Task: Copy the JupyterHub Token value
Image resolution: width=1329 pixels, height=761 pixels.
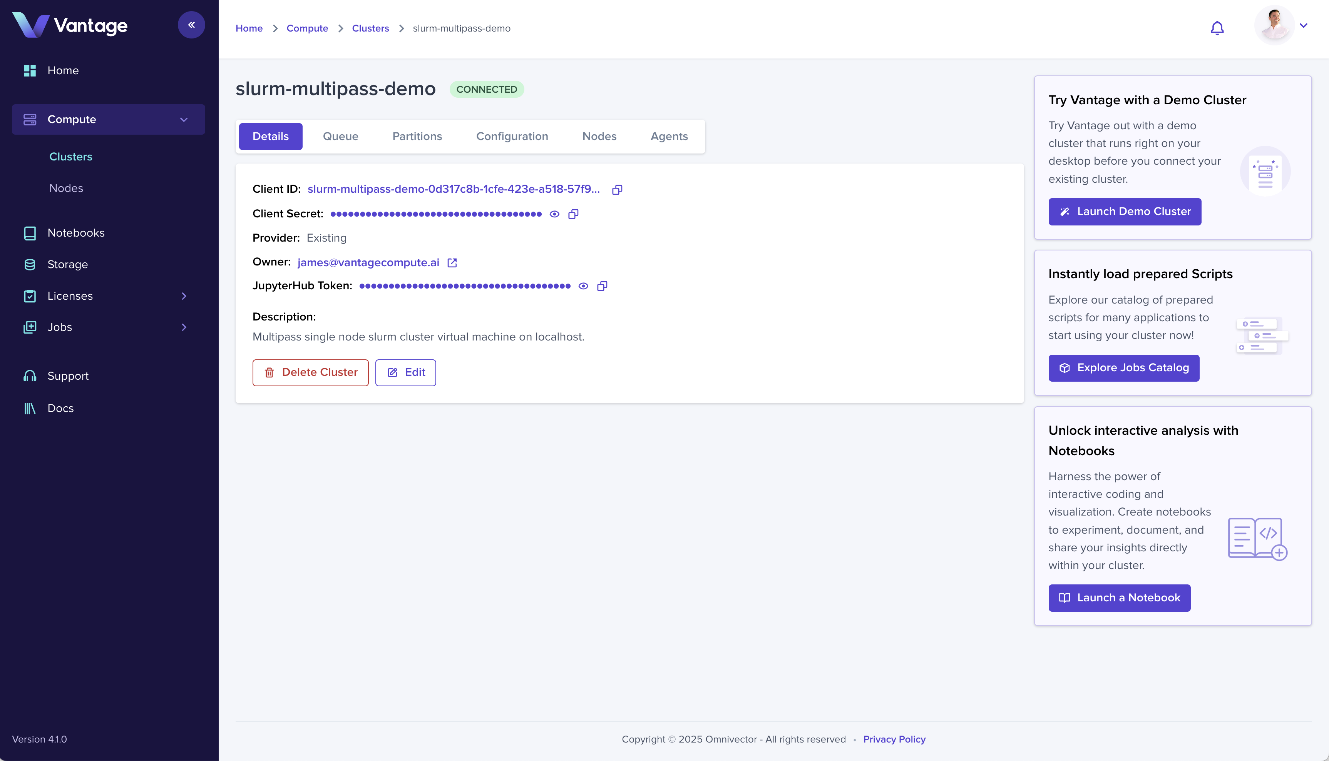Action: [602, 286]
